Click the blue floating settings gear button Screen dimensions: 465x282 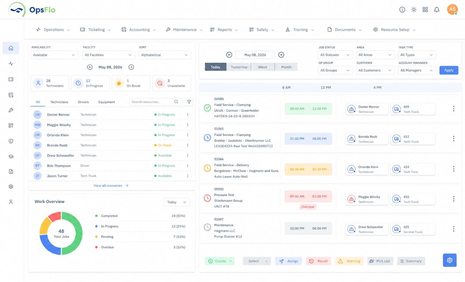(450, 260)
